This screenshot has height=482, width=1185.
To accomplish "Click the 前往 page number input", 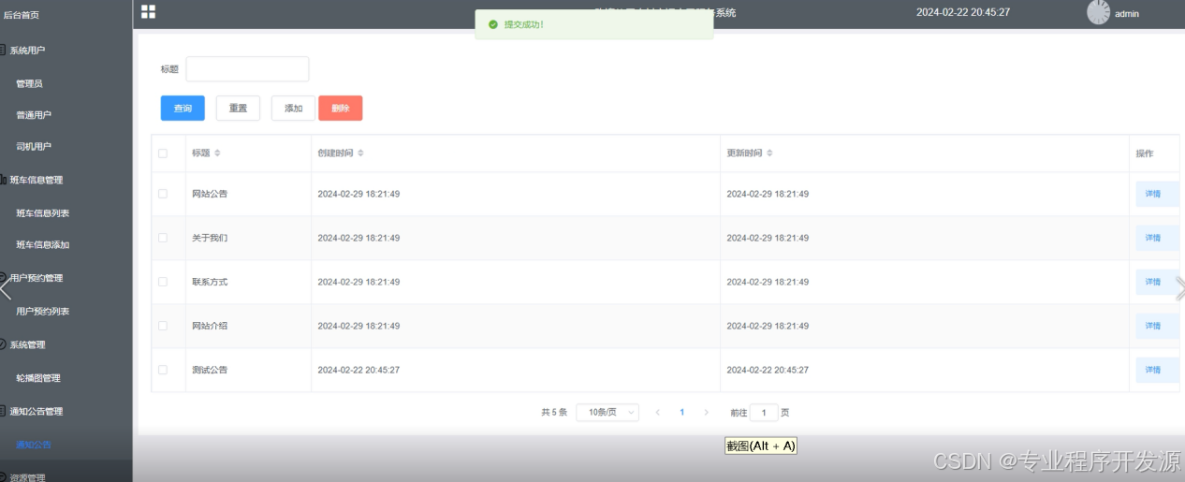I will click(764, 412).
